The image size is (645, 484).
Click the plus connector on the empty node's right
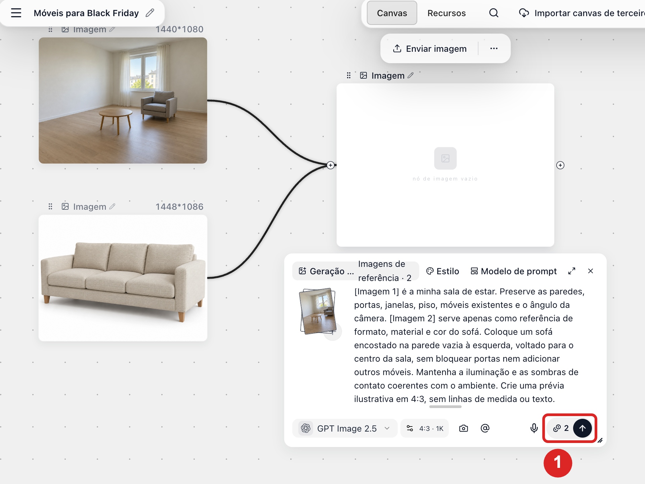point(560,165)
